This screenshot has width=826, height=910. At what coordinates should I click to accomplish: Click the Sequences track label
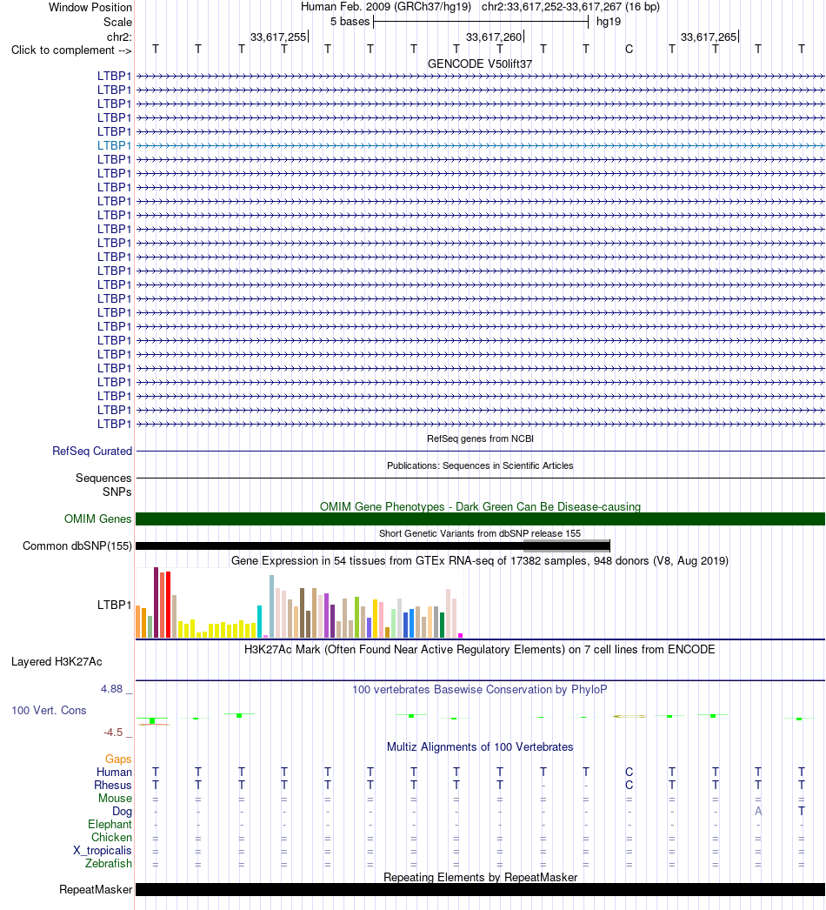[x=103, y=478]
